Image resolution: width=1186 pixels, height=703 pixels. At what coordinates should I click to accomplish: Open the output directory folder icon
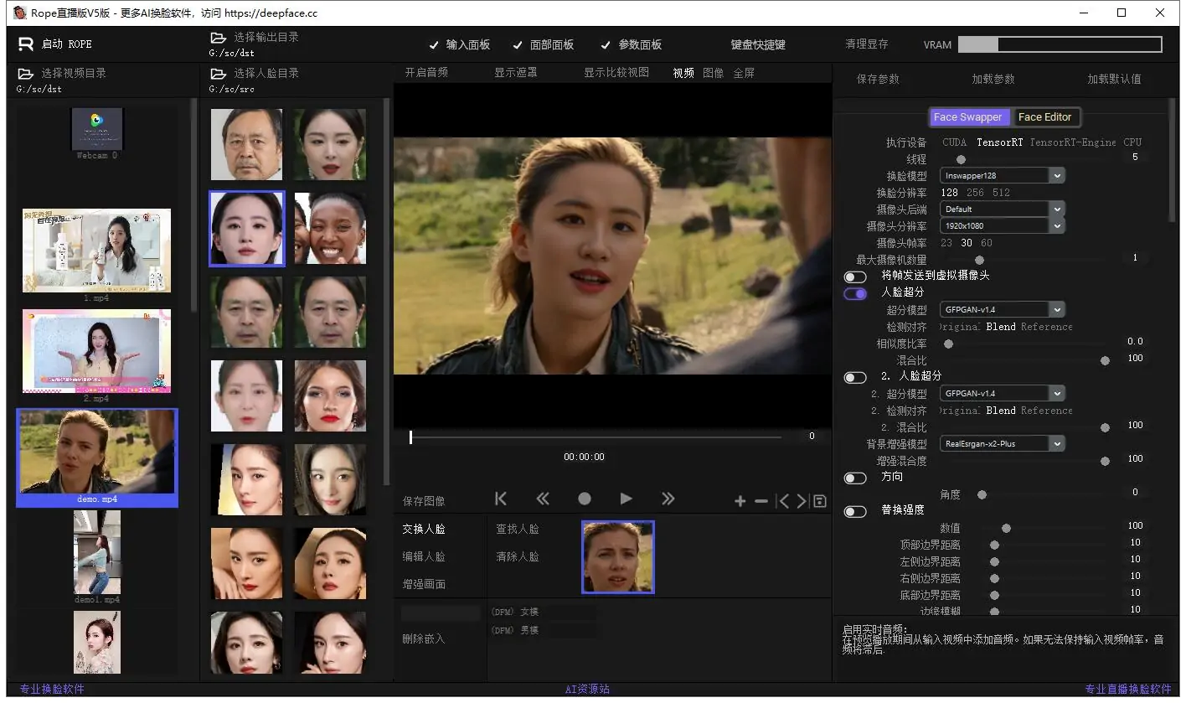point(218,38)
